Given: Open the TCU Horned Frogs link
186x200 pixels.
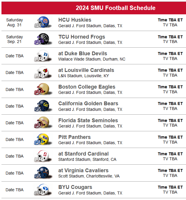Looking at the screenshot, I should (82, 37).
